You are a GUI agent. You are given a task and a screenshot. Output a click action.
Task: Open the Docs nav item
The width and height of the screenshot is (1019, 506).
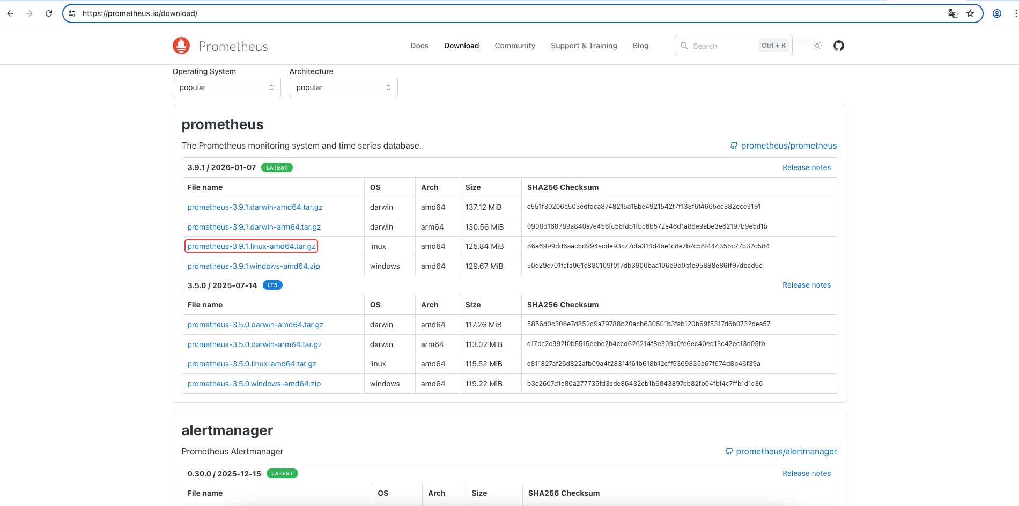(419, 46)
